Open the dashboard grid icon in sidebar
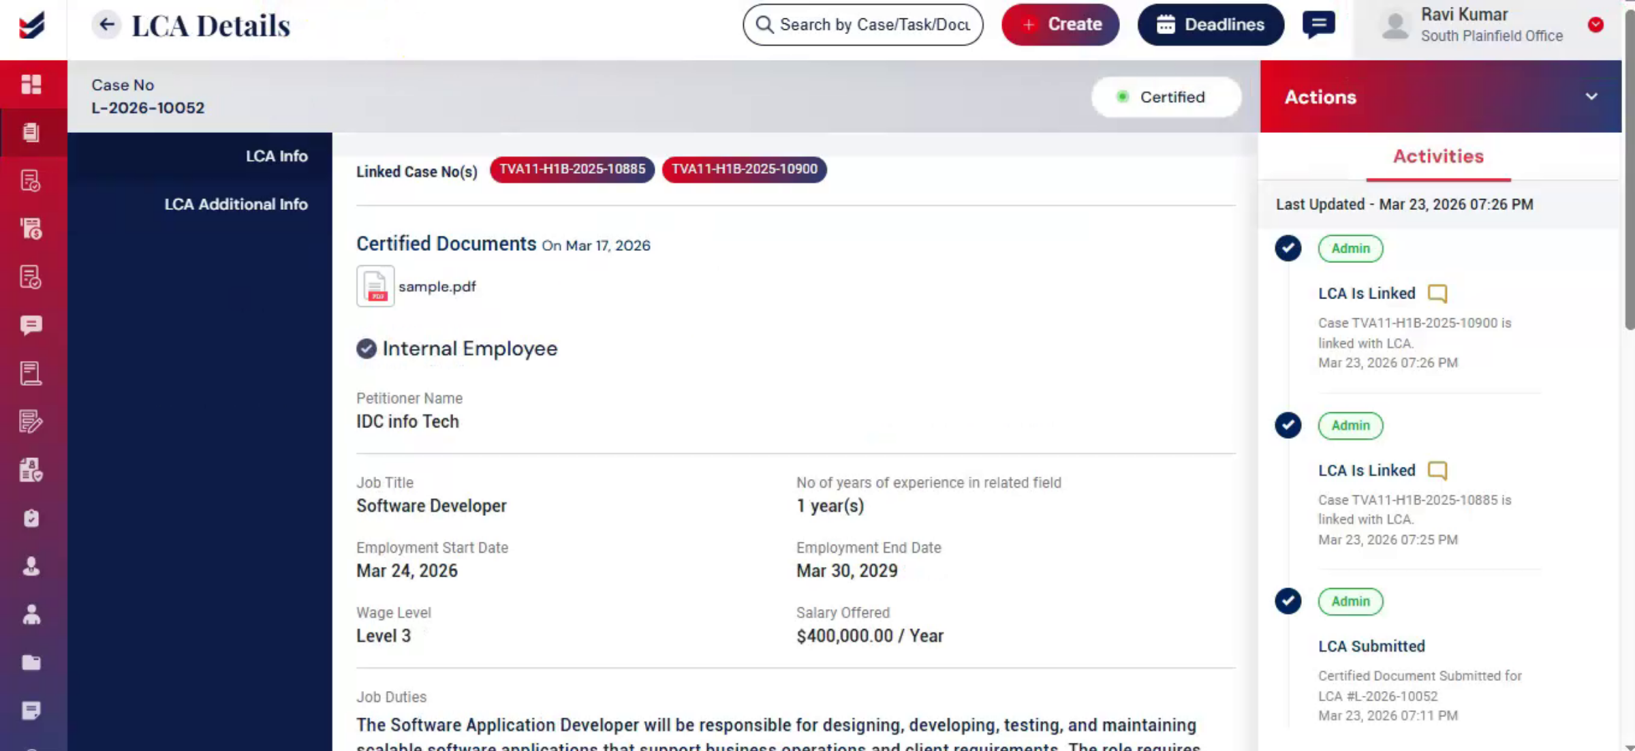 pos(31,84)
